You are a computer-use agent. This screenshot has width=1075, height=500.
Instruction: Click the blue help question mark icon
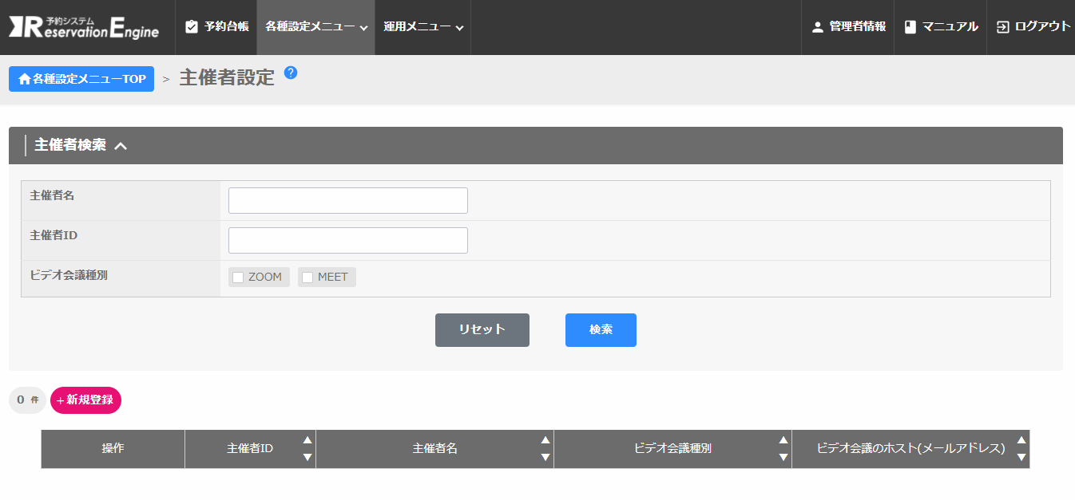pyautogui.click(x=291, y=73)
